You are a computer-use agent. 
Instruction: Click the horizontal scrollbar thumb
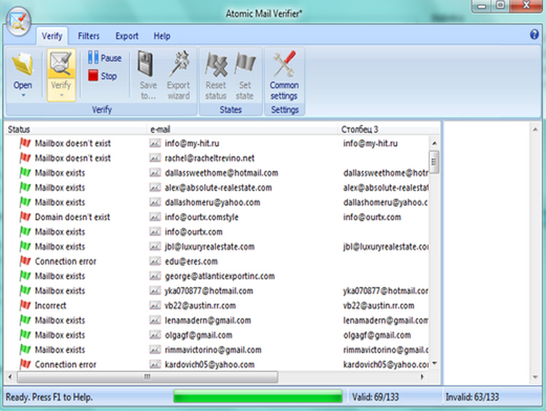click(147, 377)
